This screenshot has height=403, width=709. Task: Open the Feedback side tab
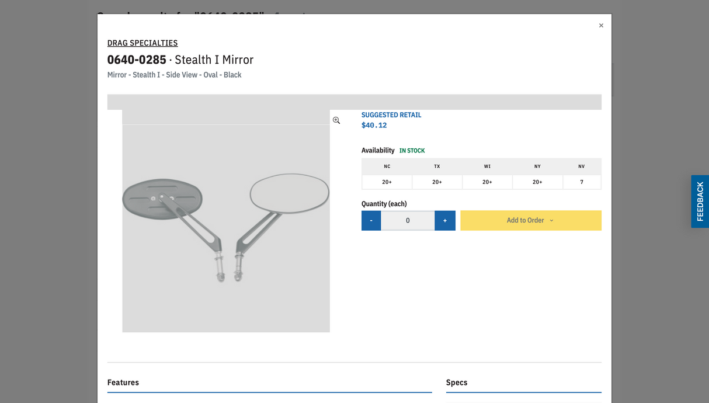700,201
